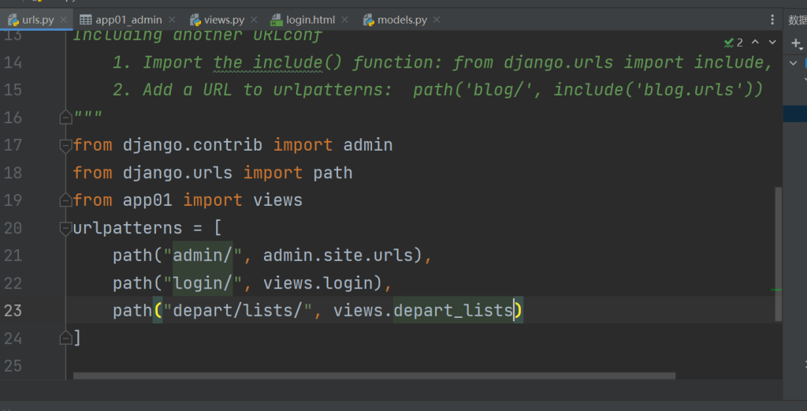Click line number 22 in the gutter

click(x=13, y=283)
